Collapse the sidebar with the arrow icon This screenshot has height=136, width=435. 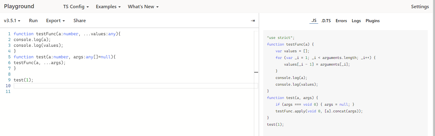tap(253, 21)
